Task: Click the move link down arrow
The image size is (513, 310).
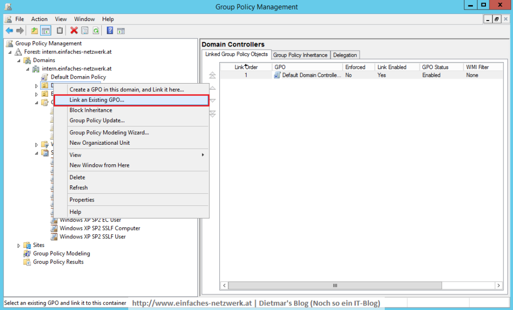Action: [212, 101]
